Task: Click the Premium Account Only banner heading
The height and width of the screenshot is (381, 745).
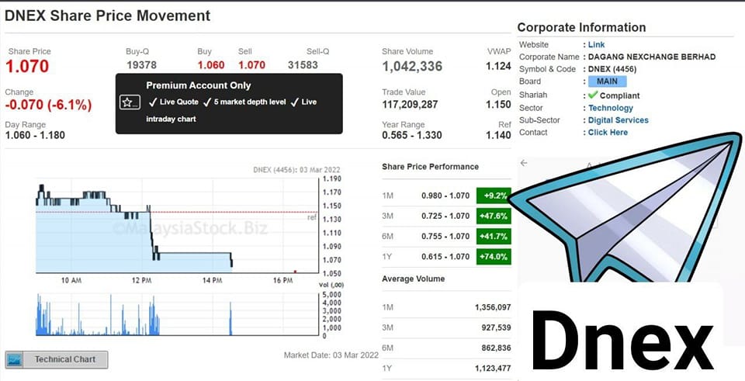Action: [199, 85]
